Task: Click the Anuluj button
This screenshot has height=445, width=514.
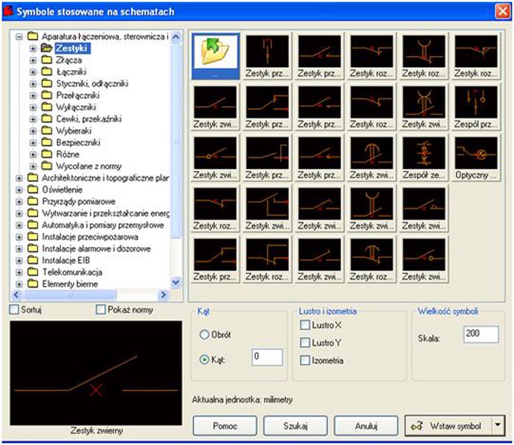Action: [366, 426]
